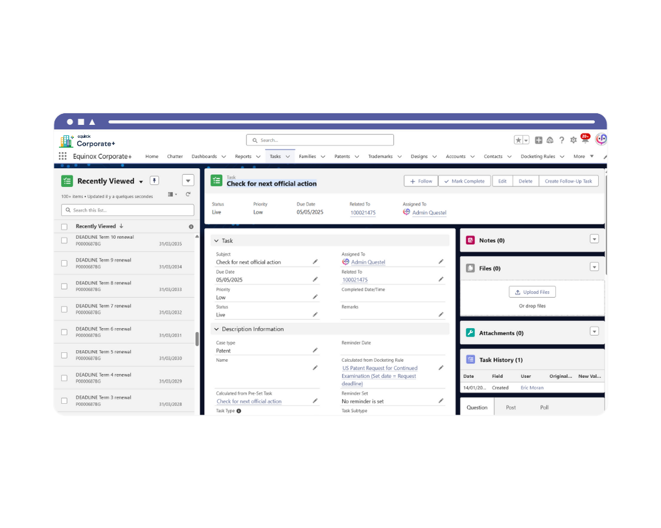This screenshot has width=661, height=528.
Task: Switch to the Poll tab
Action: [x=544, y=407]
